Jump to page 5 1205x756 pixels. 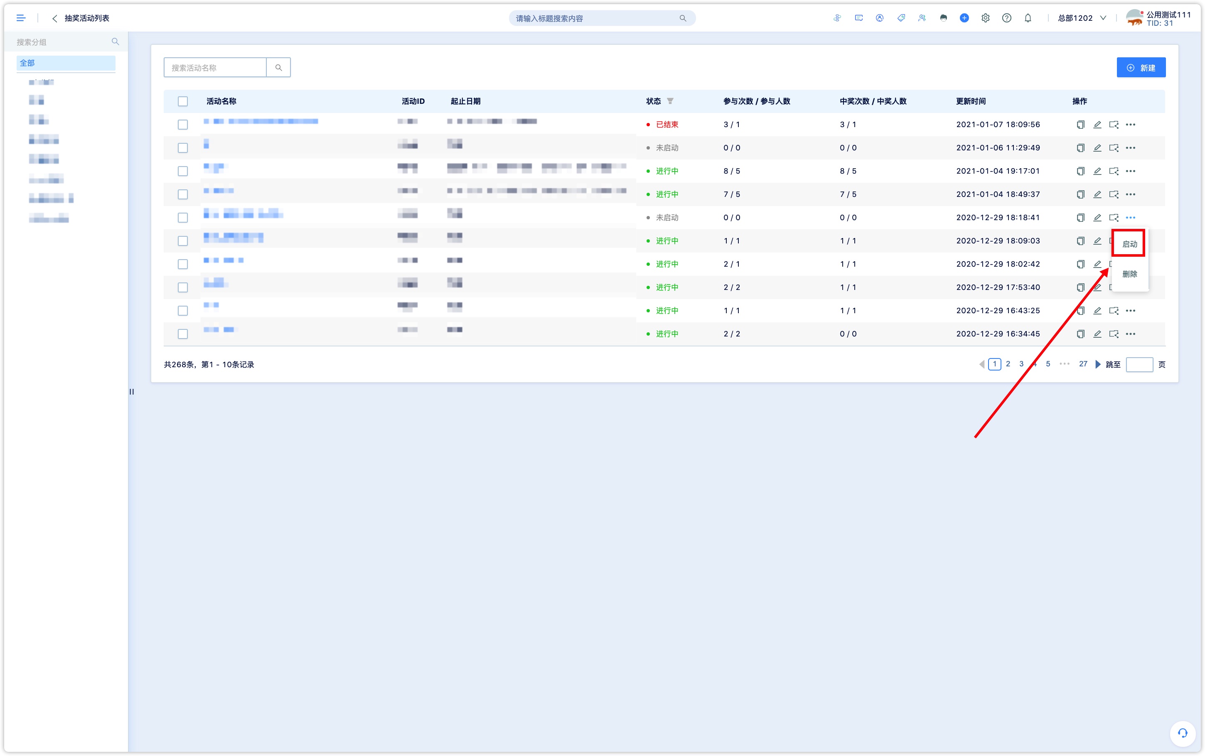(x=1048, y=364)
